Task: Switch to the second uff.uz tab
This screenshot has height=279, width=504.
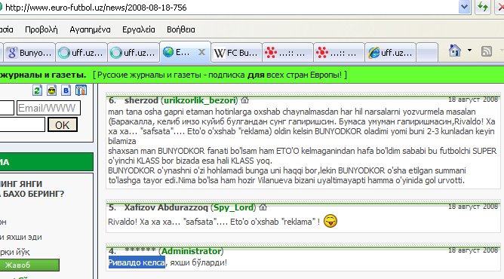Action: [x=134, y=52]
